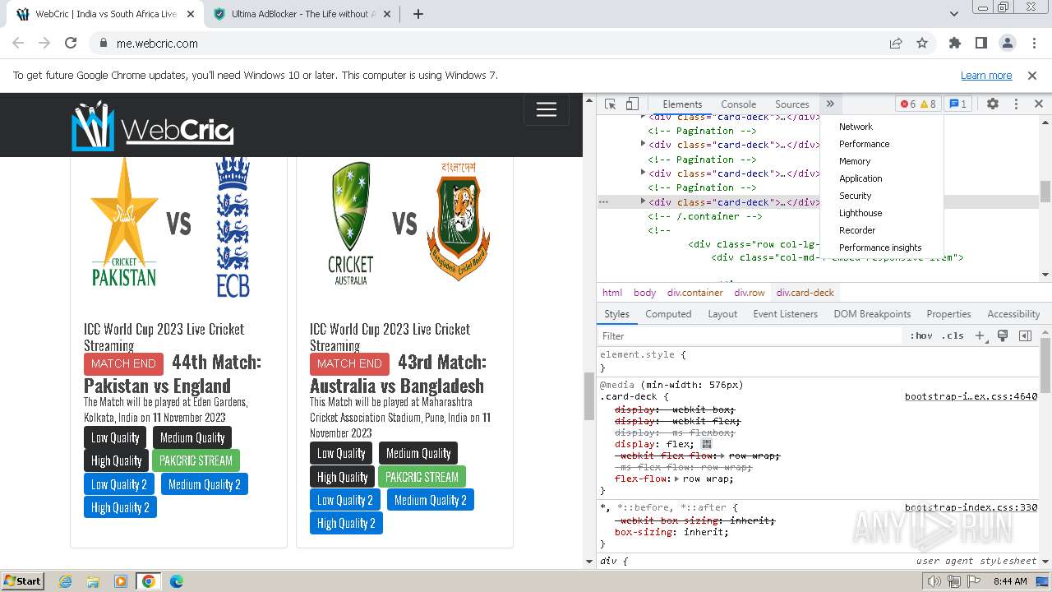The height and width of the screenshot is (592, 1052).
Task: Open Lighthouse from the tabs menu
Action: pos(861,213)
